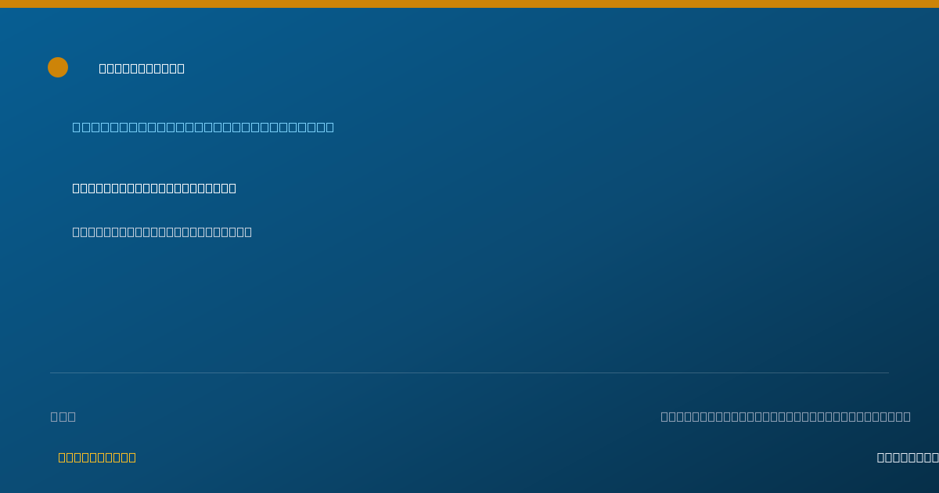Click the pale gray text line under the bold line
939x493 pixels.
pyautogui.click(x=162, y=232)
